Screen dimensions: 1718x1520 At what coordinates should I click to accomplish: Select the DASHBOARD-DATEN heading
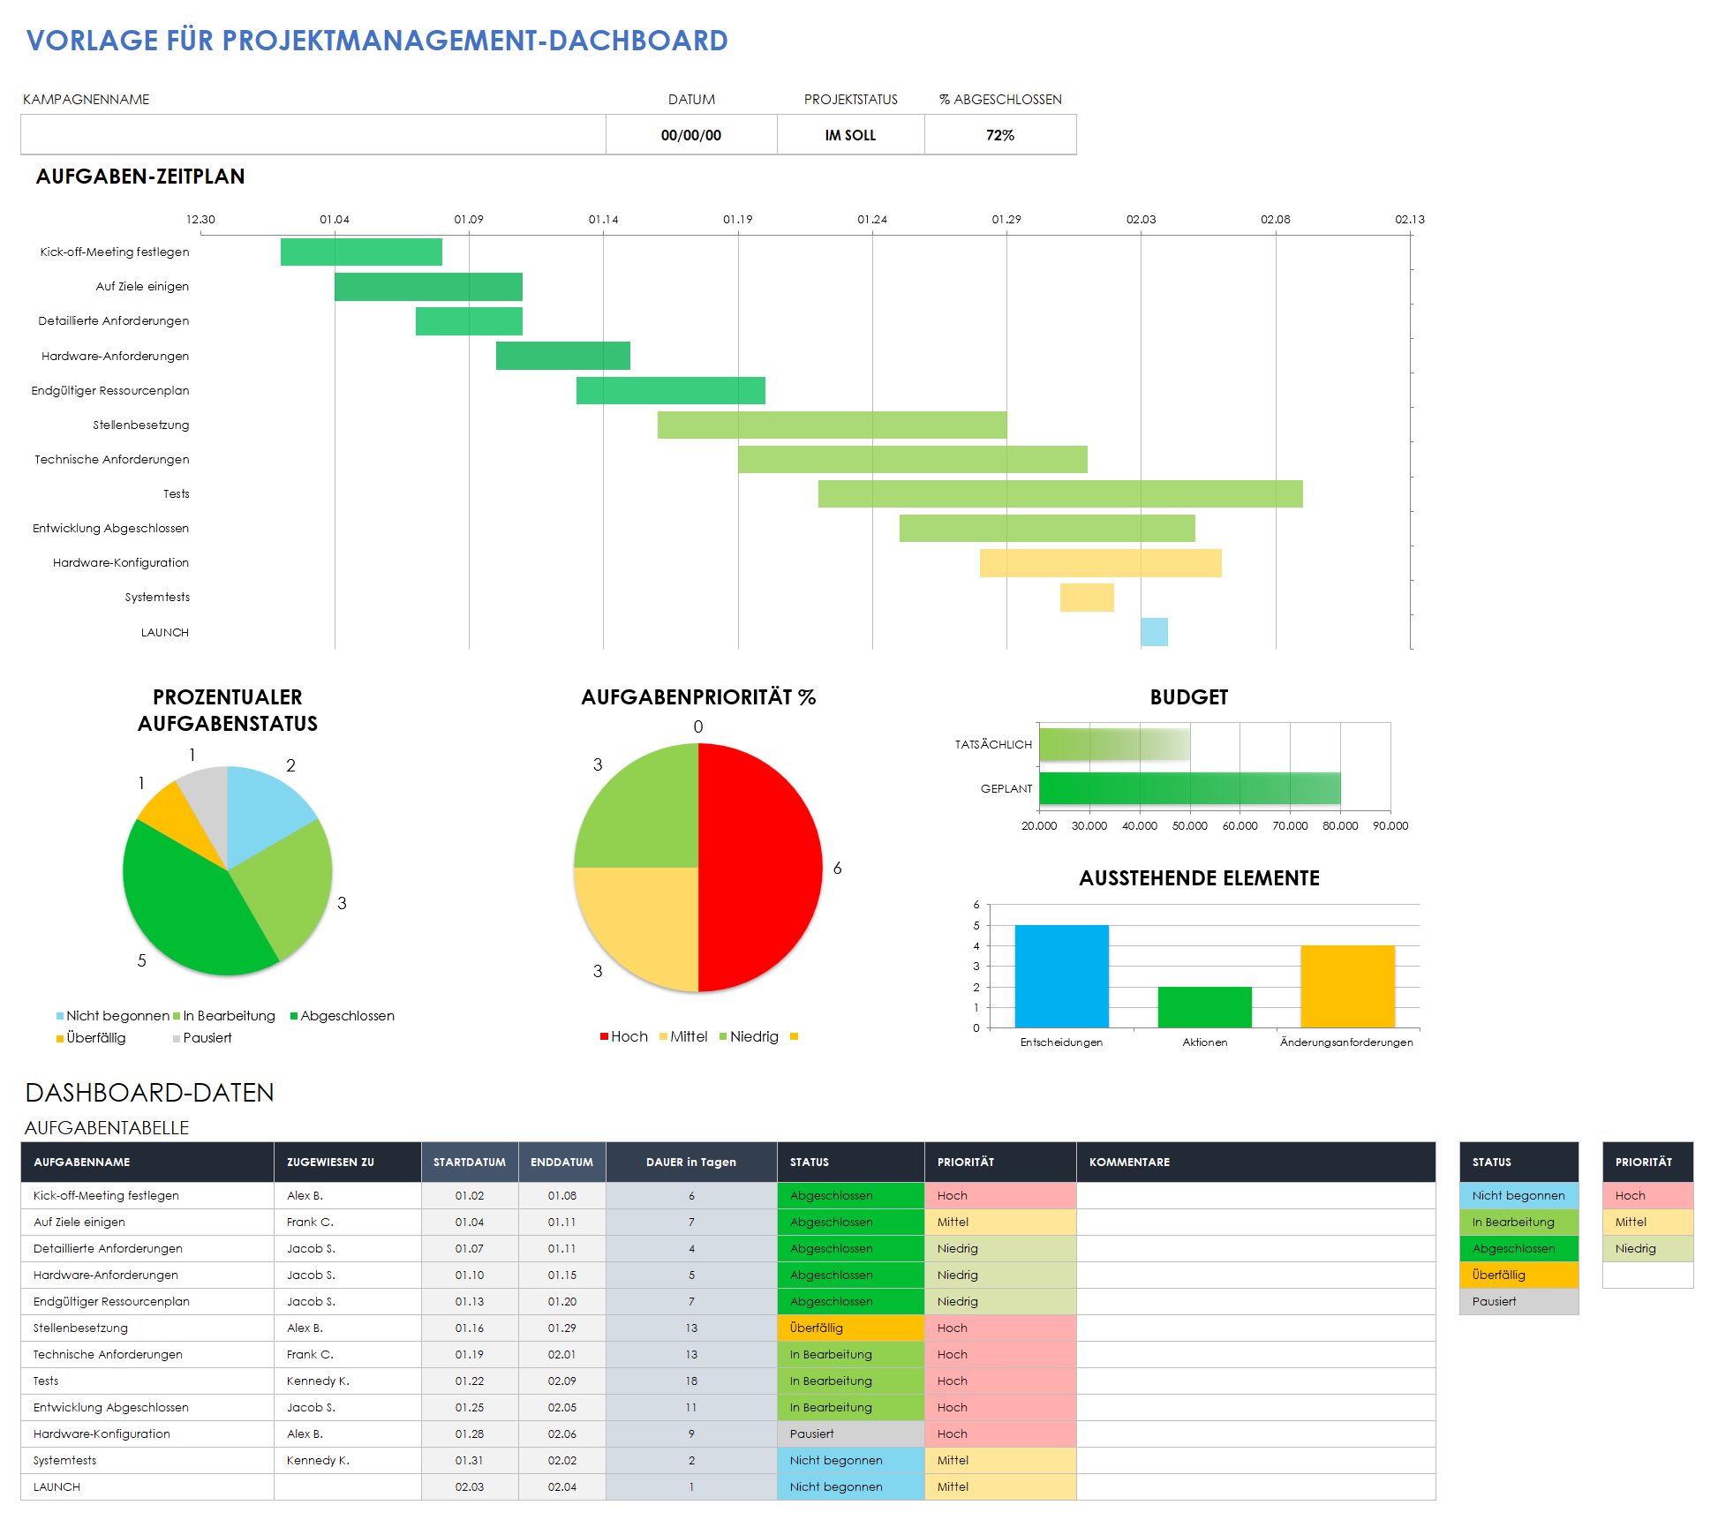coord(149,1093)
